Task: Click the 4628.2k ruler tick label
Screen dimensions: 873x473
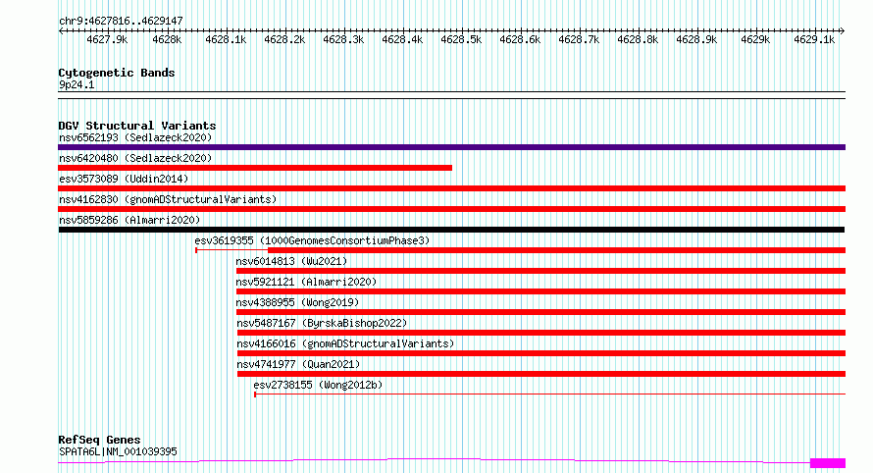Action: point(284,40)
